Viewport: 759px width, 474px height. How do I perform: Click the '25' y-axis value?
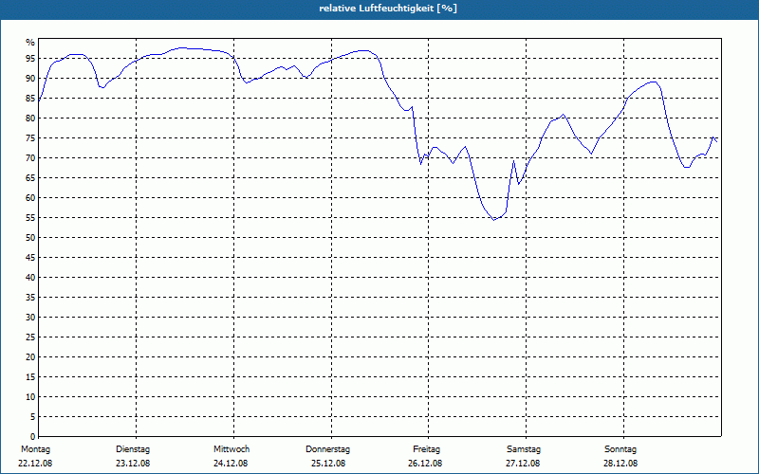(30, 337)
